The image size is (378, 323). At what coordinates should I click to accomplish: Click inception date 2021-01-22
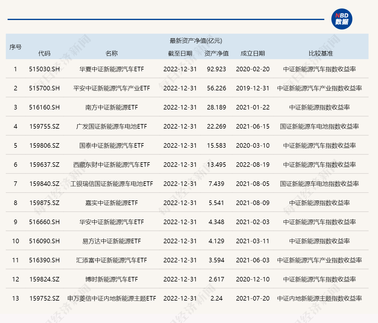[x=253, y=107]
